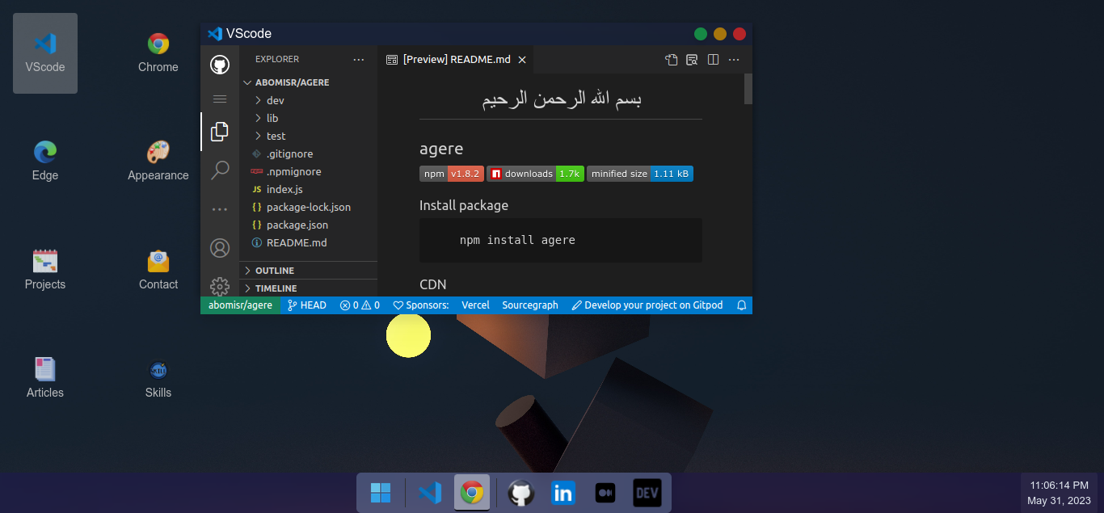Click the npm v1.8.2 badge

click(x=452, y=174)
